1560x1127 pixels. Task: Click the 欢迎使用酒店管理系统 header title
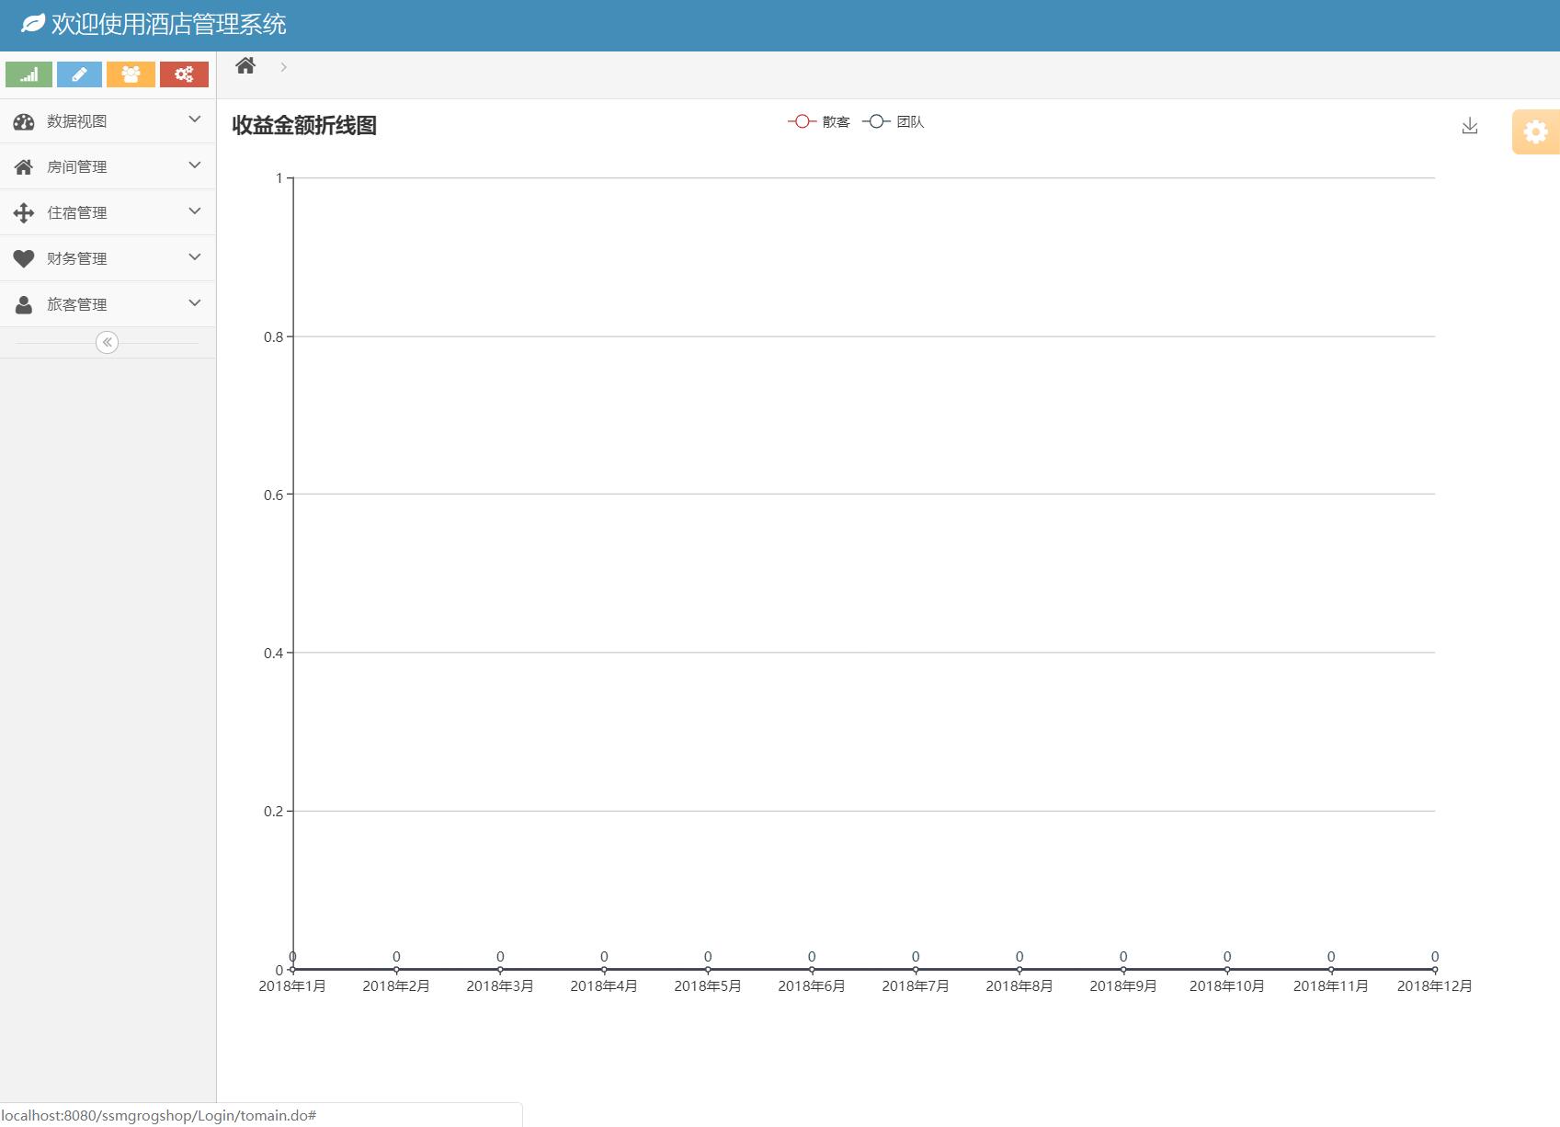click(169, 24)
